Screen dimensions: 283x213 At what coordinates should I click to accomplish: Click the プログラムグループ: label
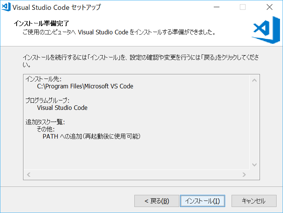(47, 100)
